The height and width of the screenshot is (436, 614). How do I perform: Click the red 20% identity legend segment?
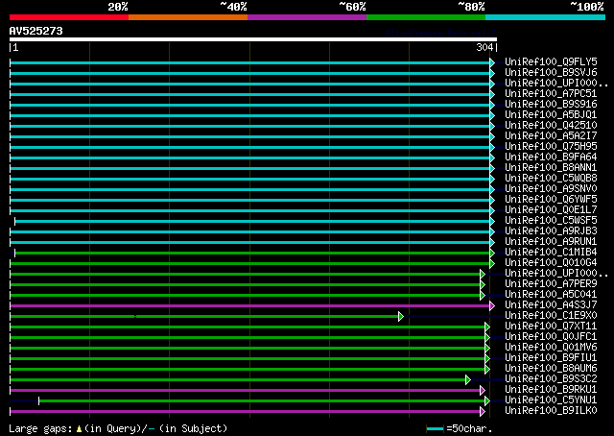coord(68,17)
